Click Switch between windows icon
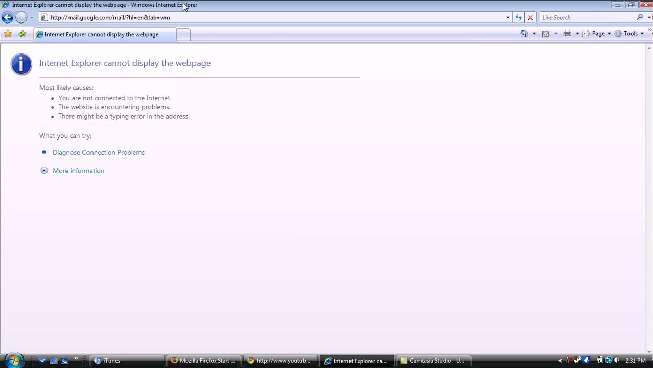 click(x=64, y=361)
